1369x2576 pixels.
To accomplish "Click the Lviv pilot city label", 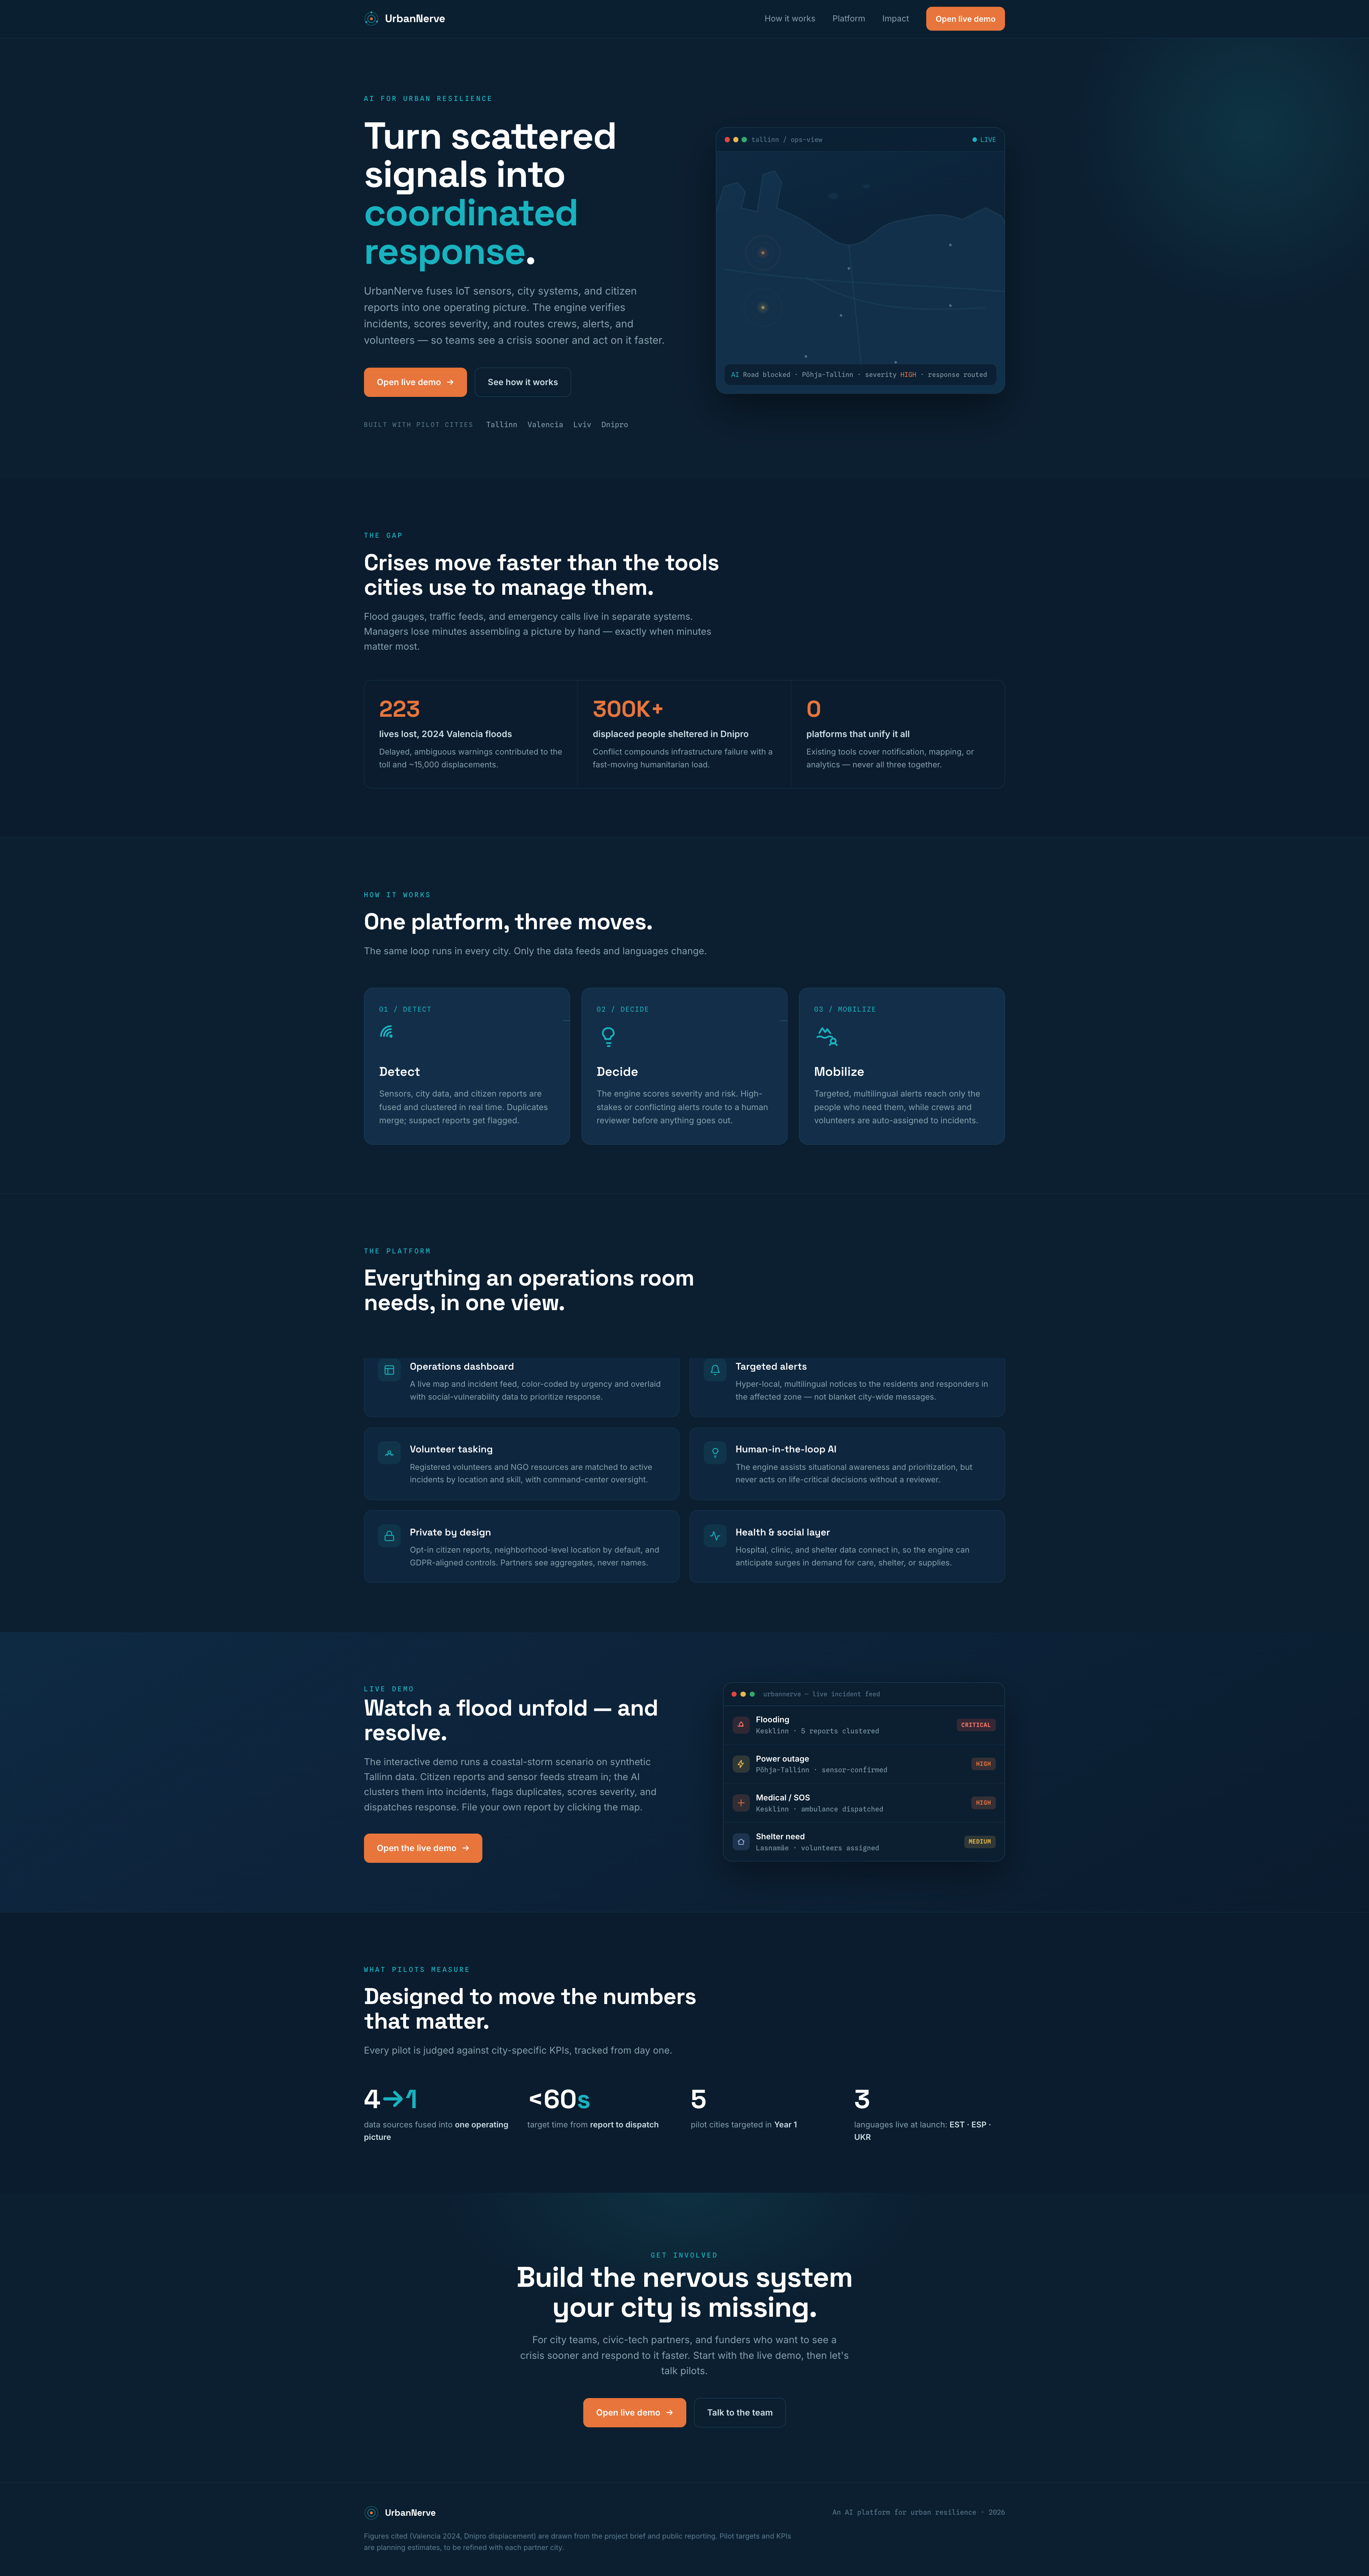I will [582, 425].
